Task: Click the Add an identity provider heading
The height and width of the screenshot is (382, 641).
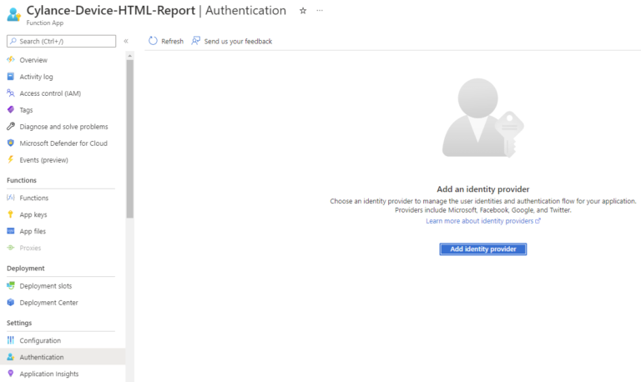Action: (x=483, y=189)
